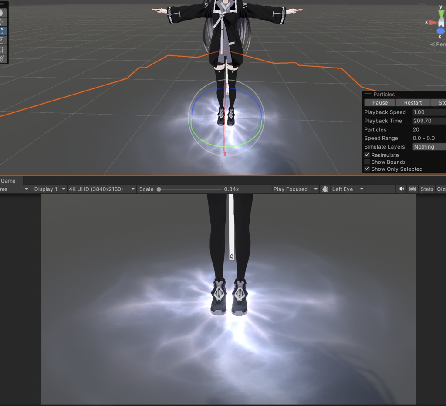Select the Hand/View tool
This screenshot has width=446, height=406.
3,12
